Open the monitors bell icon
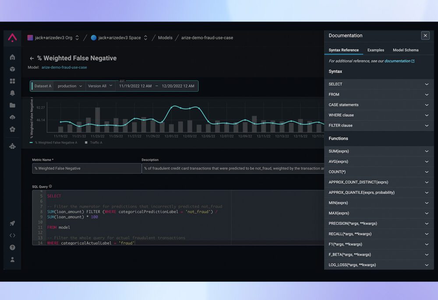 pyautogui.click(x=12, y=93)
